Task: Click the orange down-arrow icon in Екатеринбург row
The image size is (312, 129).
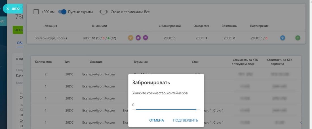Action: tap(130, 38)
